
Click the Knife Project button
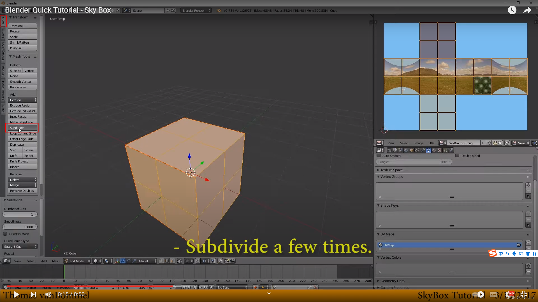click(22, 161)
